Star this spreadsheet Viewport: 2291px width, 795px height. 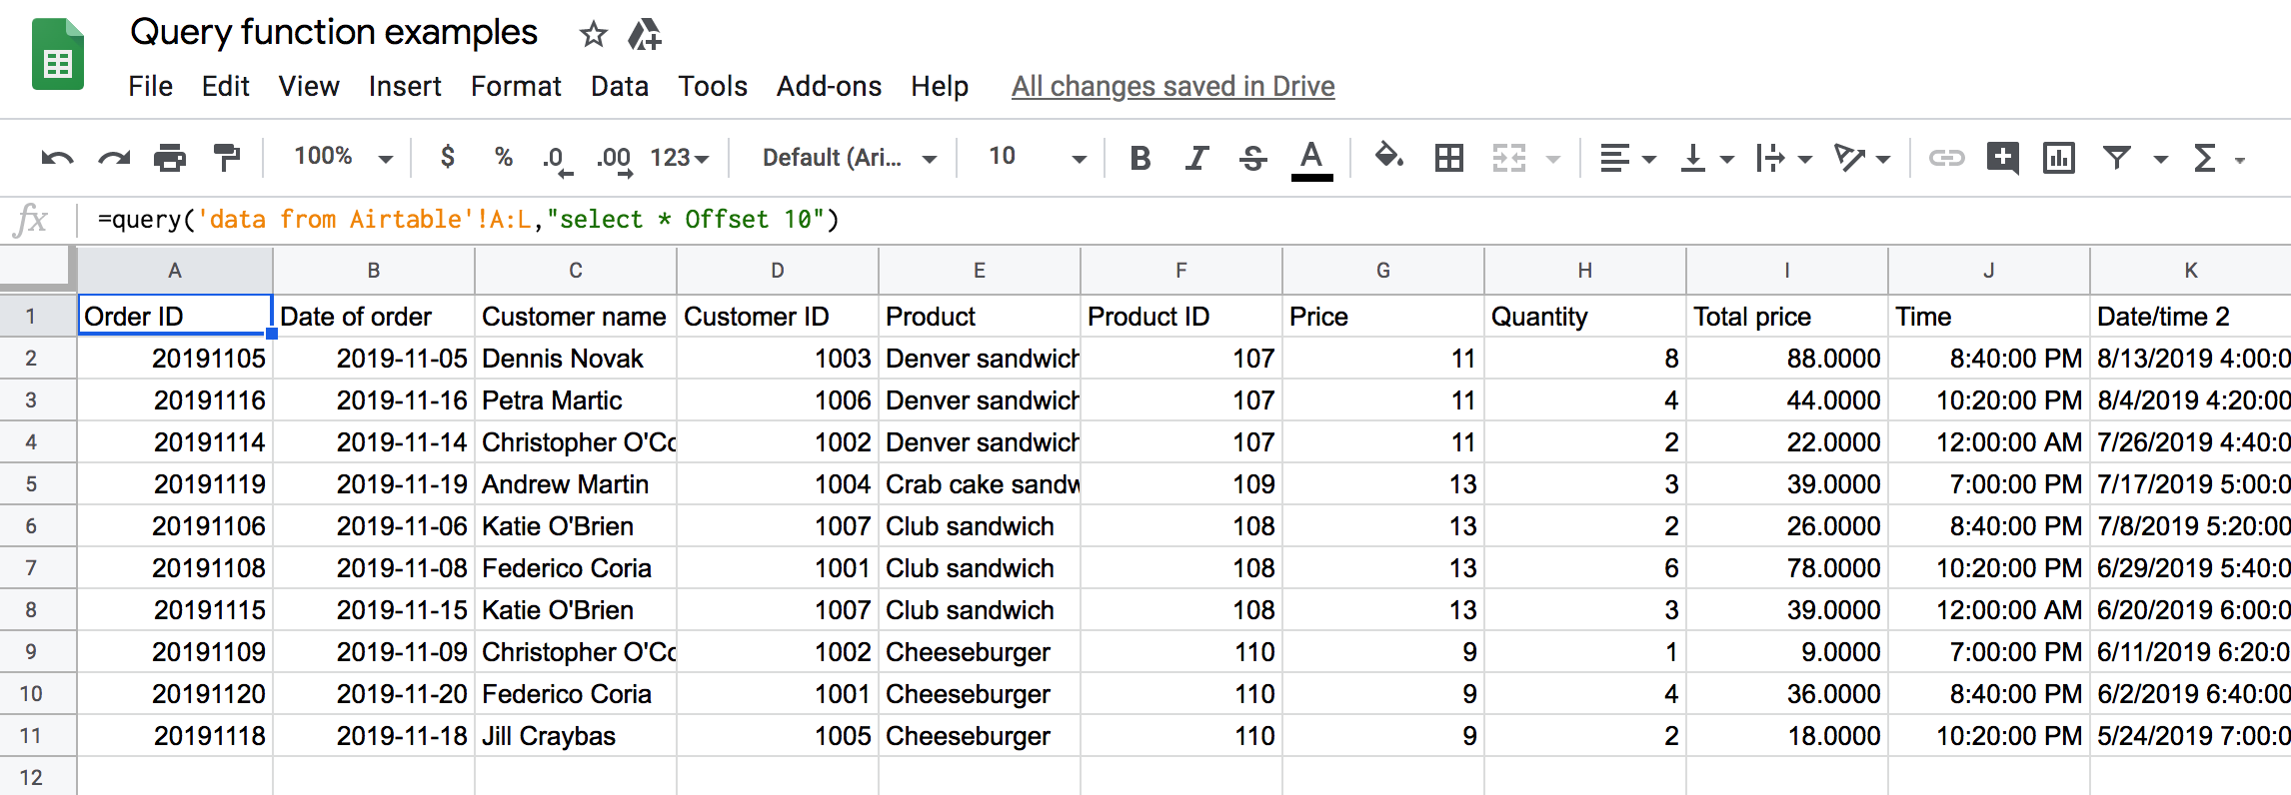[x=594, y=35]
